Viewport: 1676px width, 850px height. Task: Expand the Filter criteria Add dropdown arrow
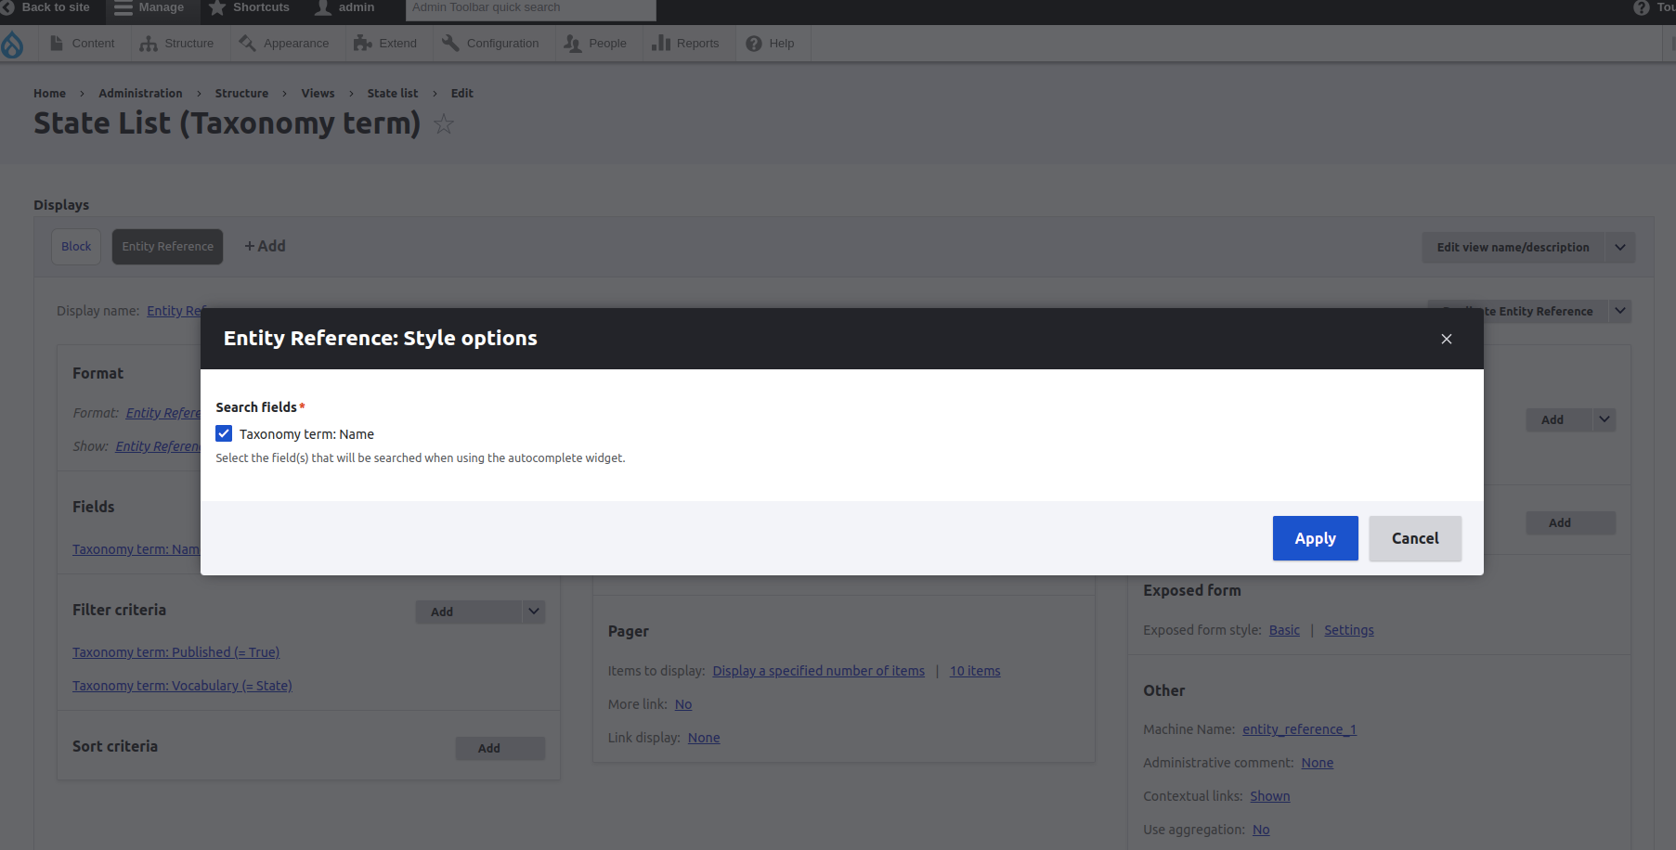point(534,612)
